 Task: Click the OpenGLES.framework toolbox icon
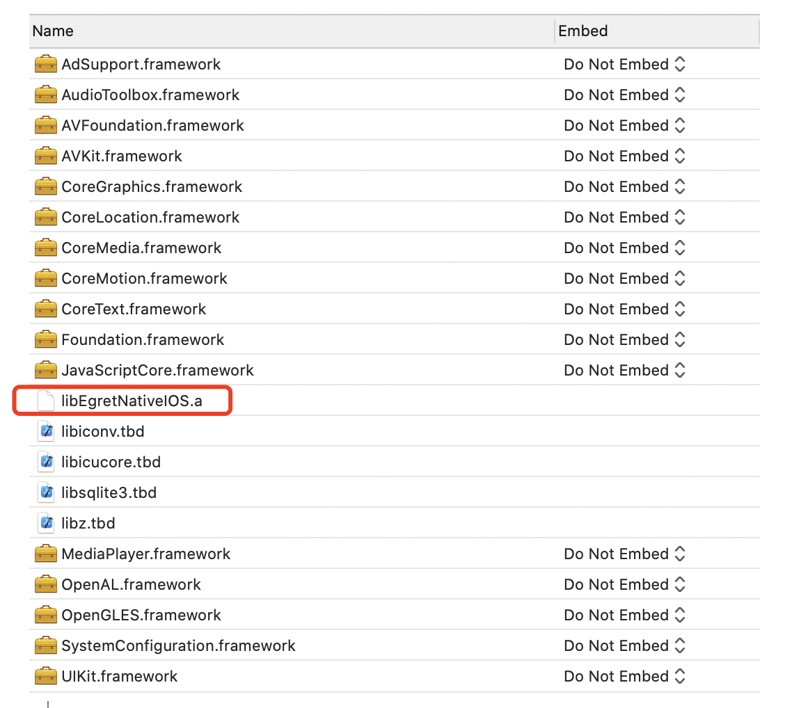point(45,616)
